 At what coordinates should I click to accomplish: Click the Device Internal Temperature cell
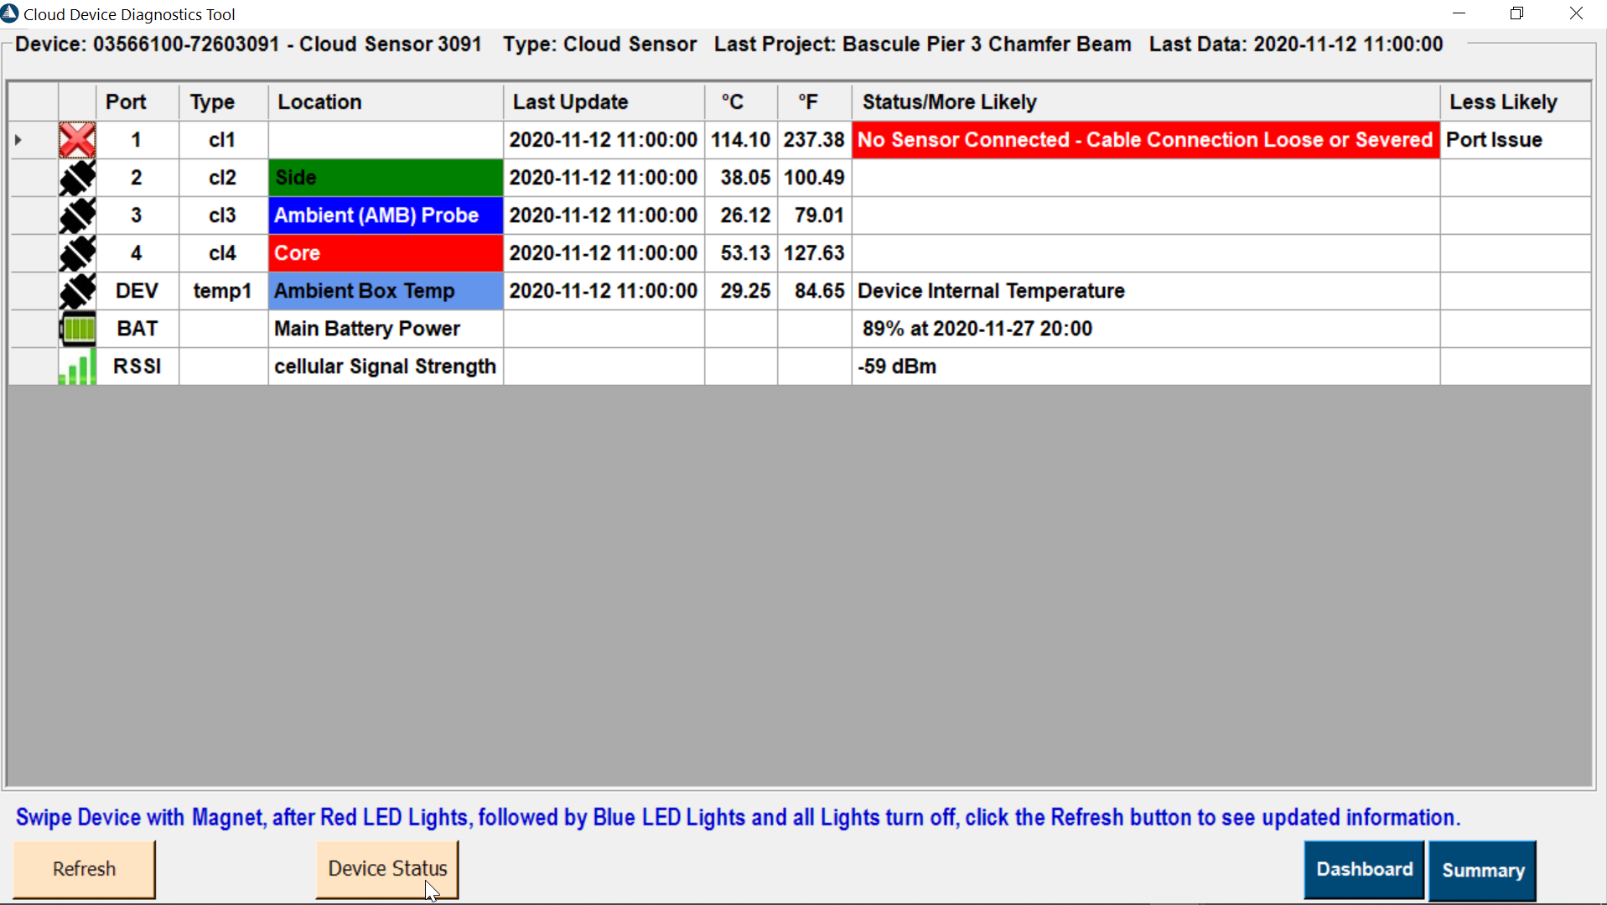pyautogui.click(x=1146, y=291)
